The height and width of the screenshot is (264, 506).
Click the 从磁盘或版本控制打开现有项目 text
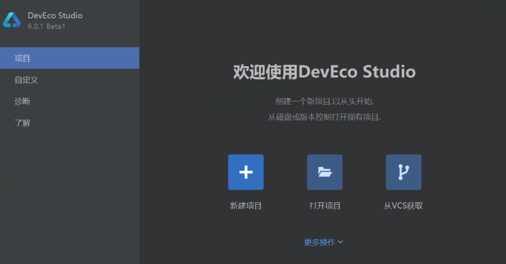324,117
